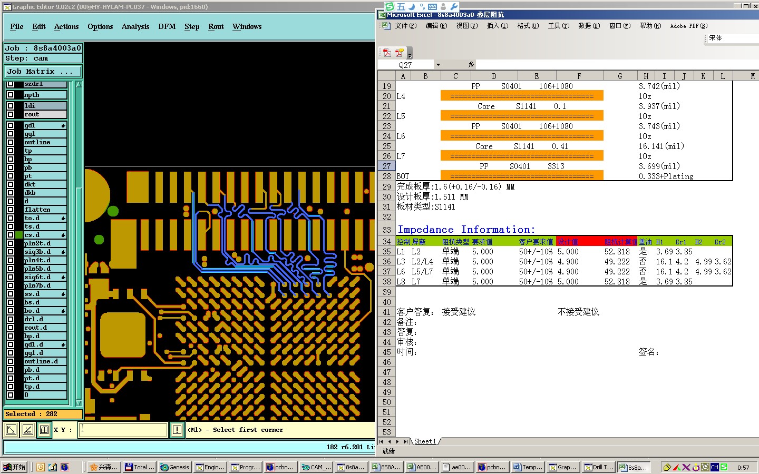The height and width of the screenshot is (474, 759).
Task: Click the Job Matrix button
Action: click(43, 71)
